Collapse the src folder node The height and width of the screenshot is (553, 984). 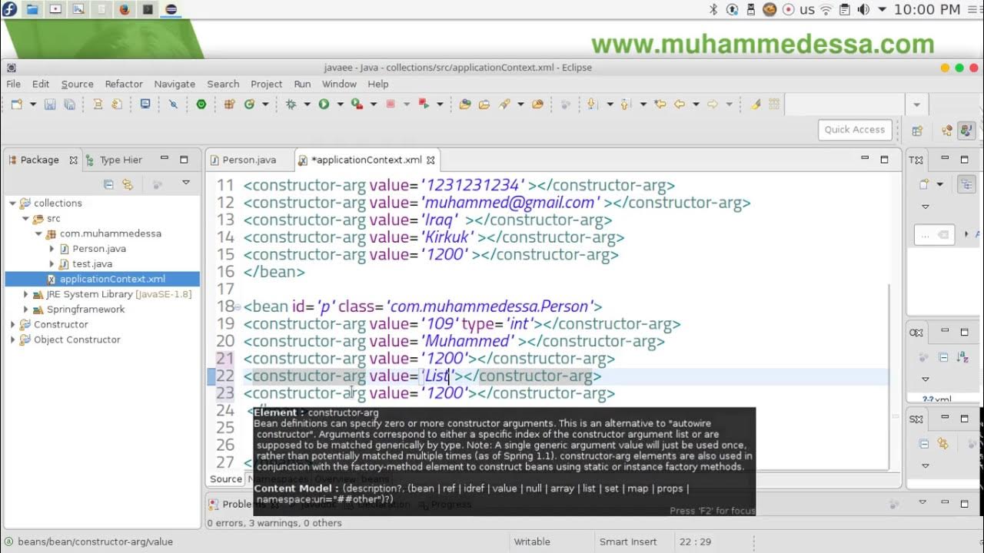[x=25, y=219]
